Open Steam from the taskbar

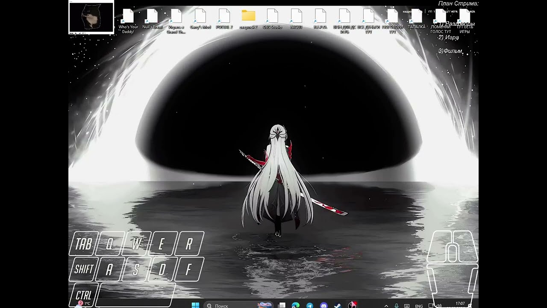point(337,305)
